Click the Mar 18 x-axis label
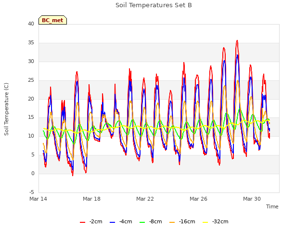This screenshot has height=231, width=308. [x=91, y=199]
